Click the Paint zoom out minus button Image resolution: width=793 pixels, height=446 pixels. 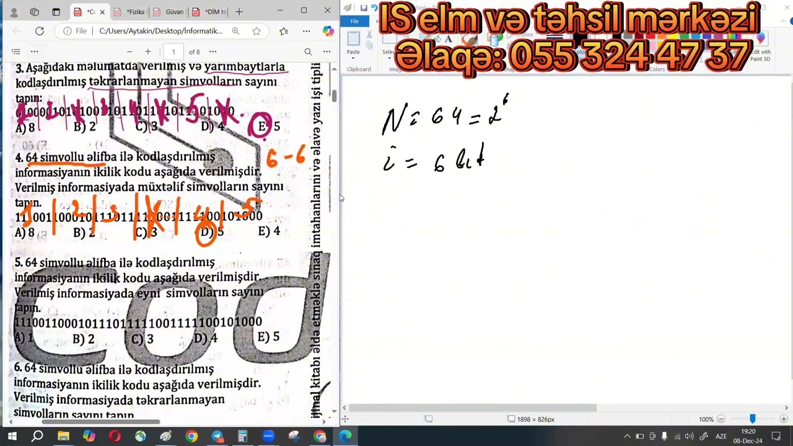721,419
